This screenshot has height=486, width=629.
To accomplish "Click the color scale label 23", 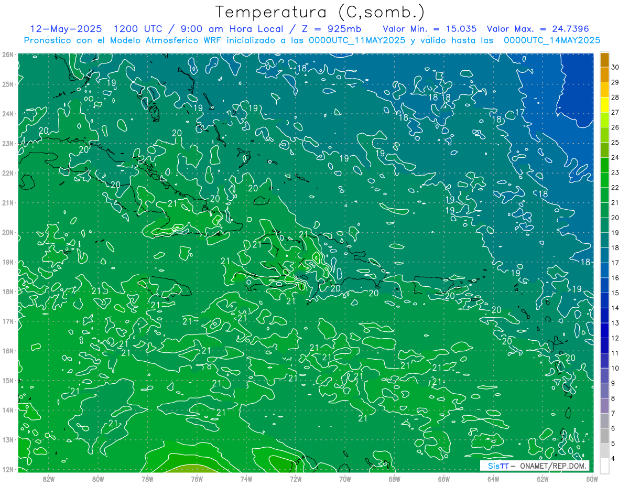I will click(x=615, y=172).
